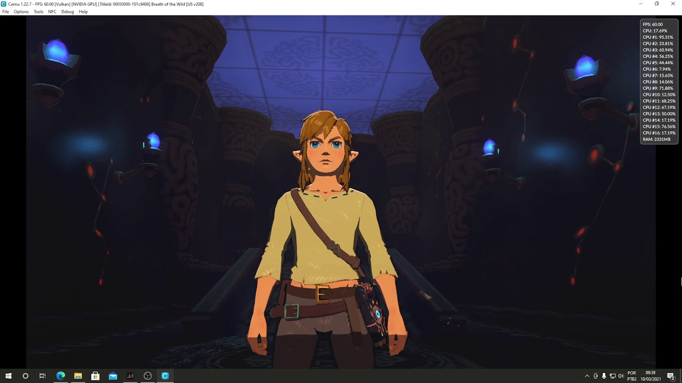This screenshot has height=383, width=682.
Task: Click the CPU #15: 76.56% overlay line
Action: [659, 127]
